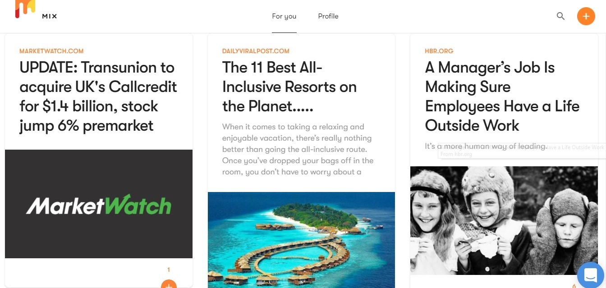The height and width of the screenshot is (288, 606).
Task: Click the MIX wordmark text
Action: (49, 16)
